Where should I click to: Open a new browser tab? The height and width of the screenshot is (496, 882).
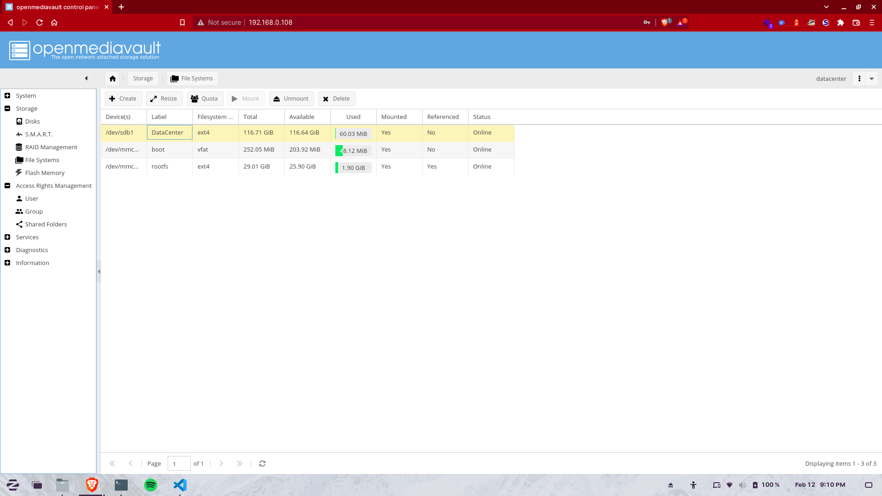tap(121, 7)
